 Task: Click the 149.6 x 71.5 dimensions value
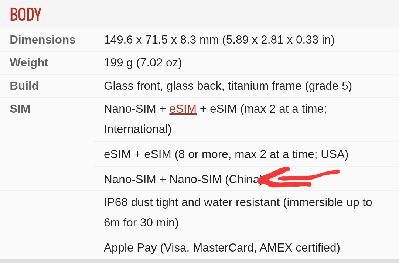pos(219,40)
